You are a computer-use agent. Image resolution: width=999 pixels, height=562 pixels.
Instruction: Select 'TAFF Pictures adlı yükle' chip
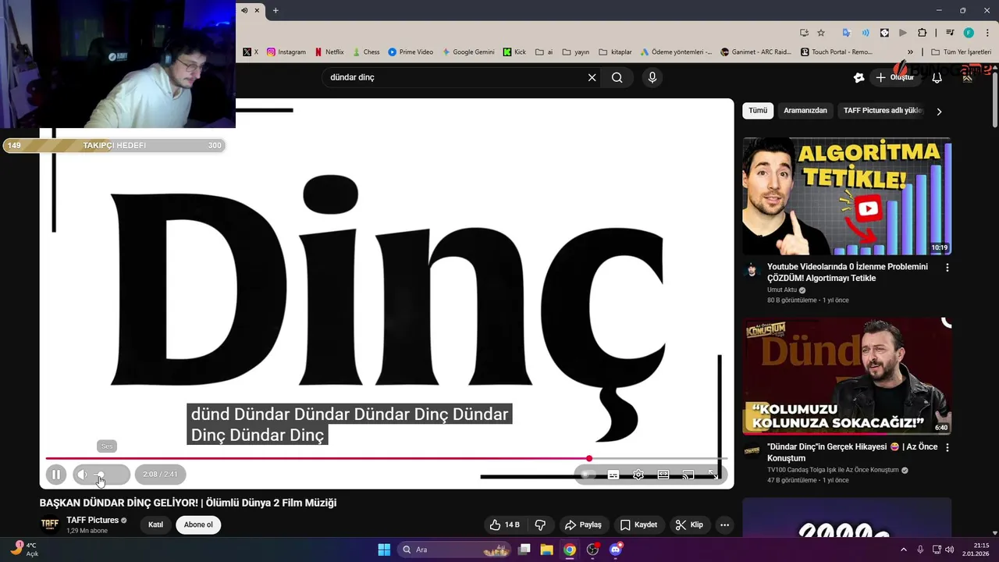tap(883, 111)
